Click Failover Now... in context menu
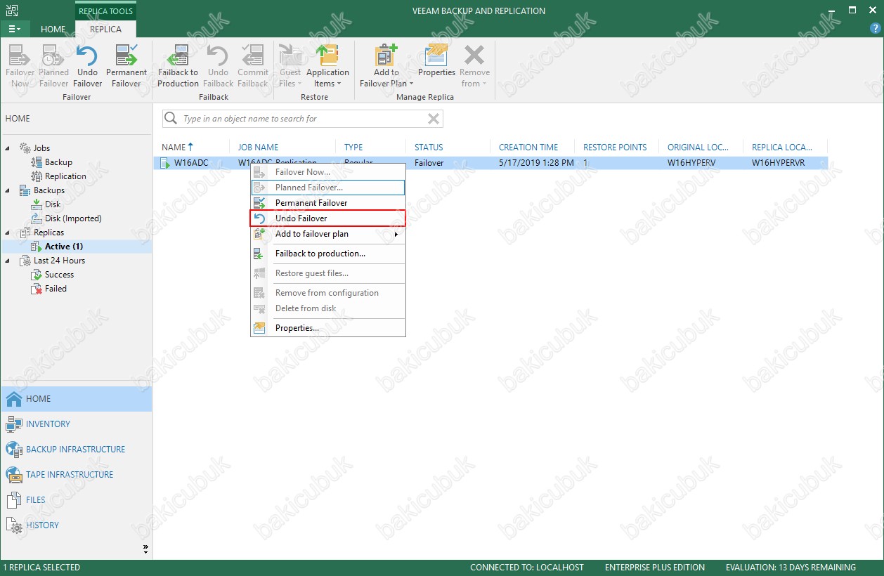 tap(328, 172)
